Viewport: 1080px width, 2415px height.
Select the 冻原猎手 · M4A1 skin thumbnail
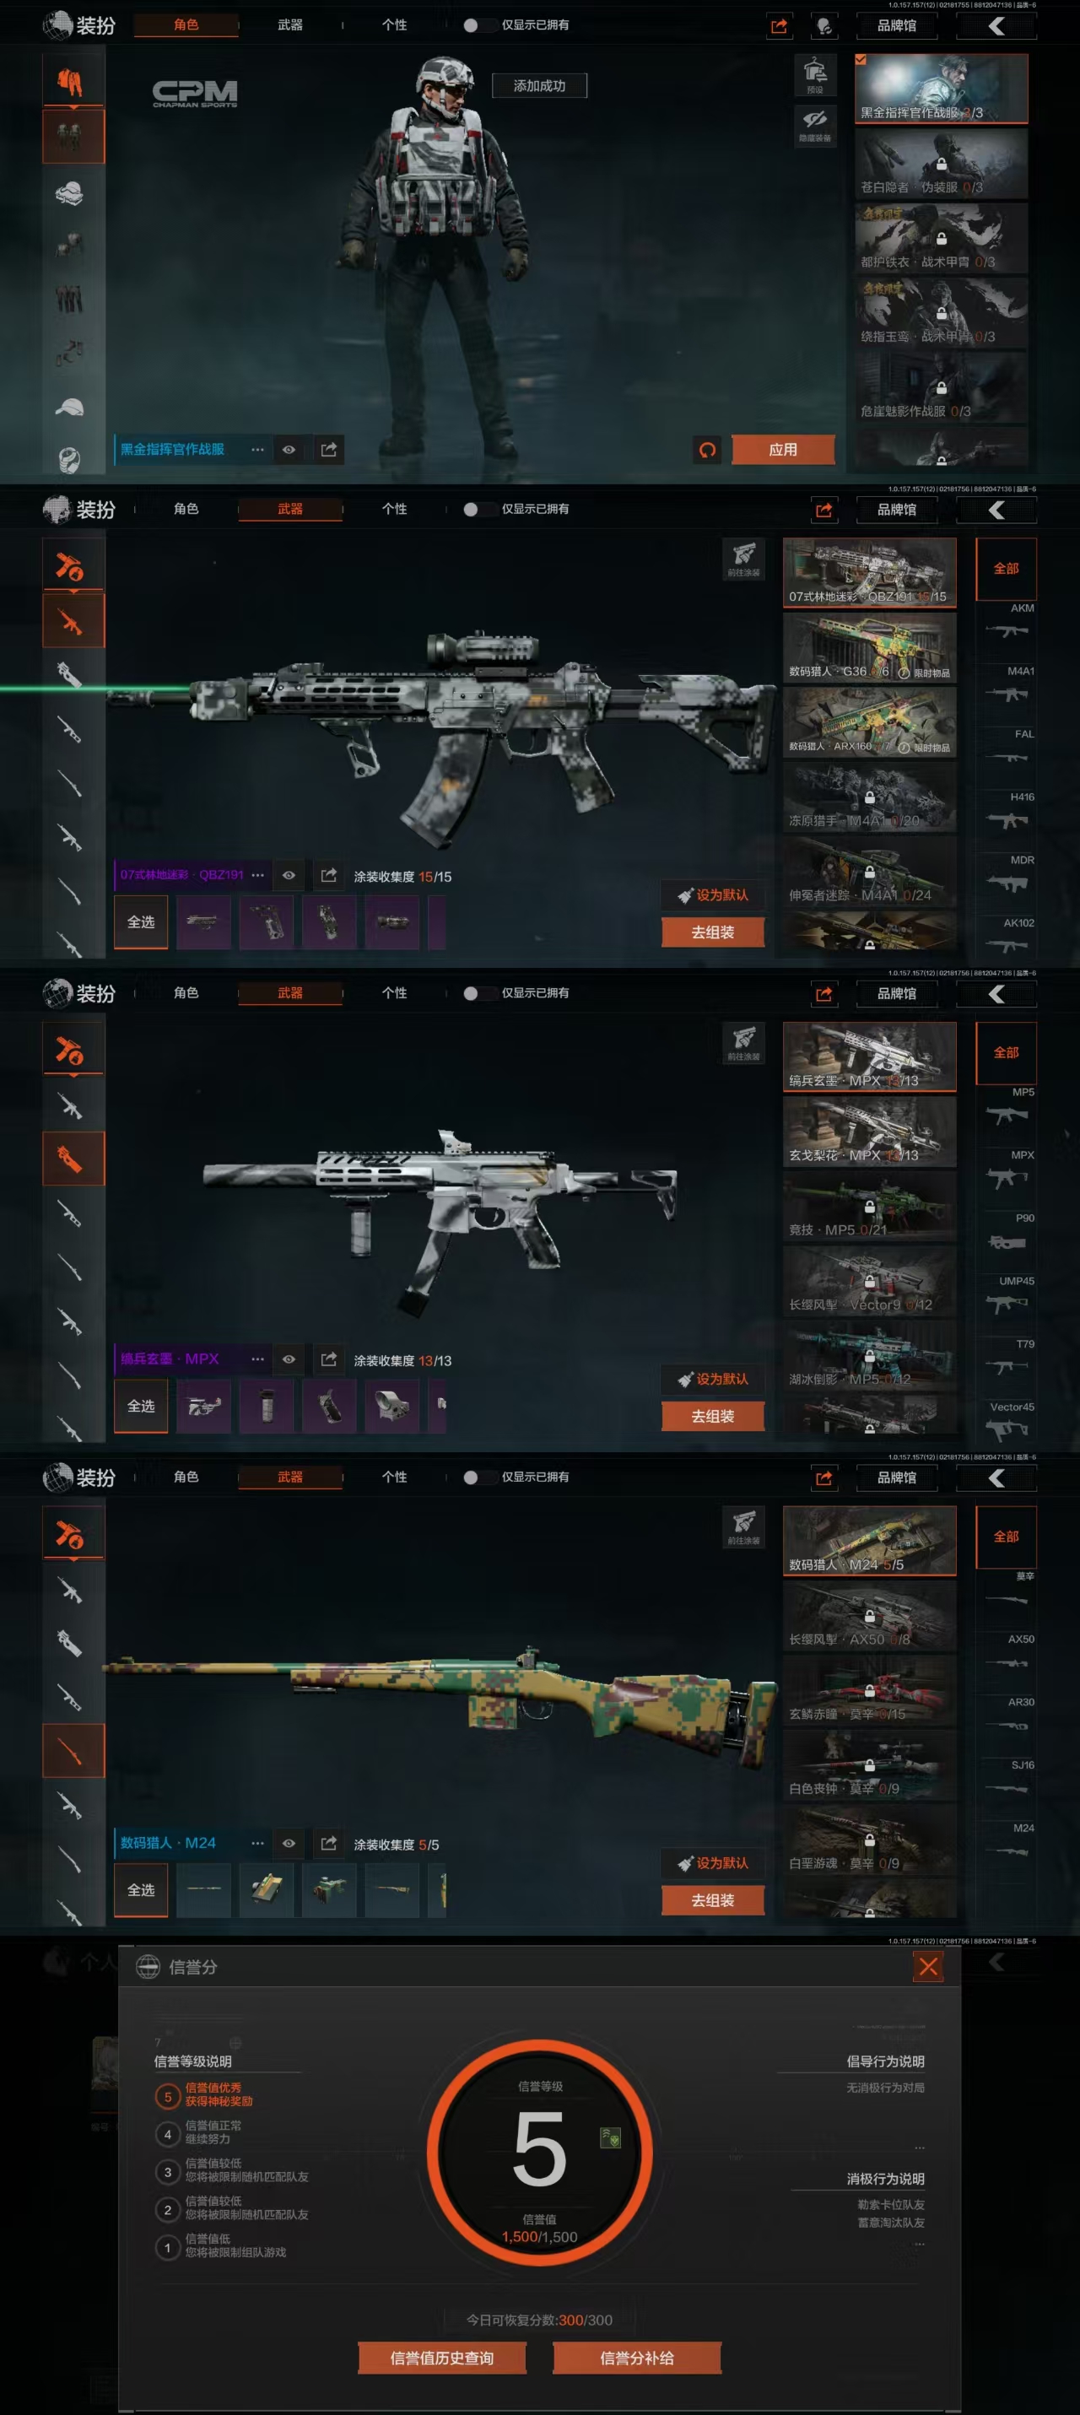(869, 797)
